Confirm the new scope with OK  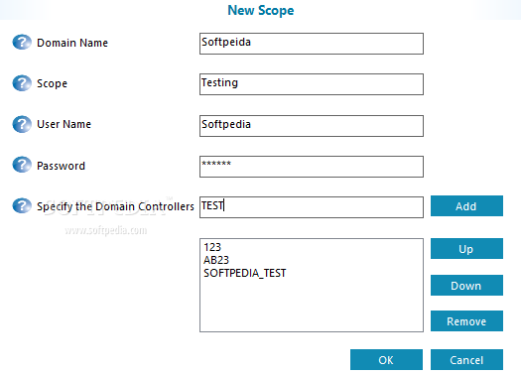386,360
